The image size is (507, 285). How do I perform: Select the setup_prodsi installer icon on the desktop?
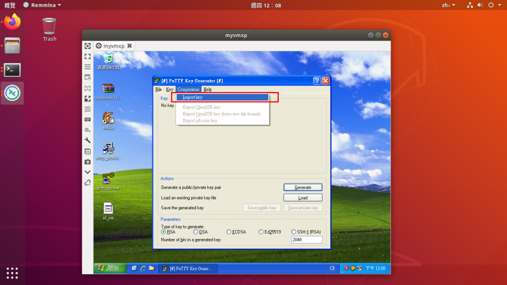(108, 151)
